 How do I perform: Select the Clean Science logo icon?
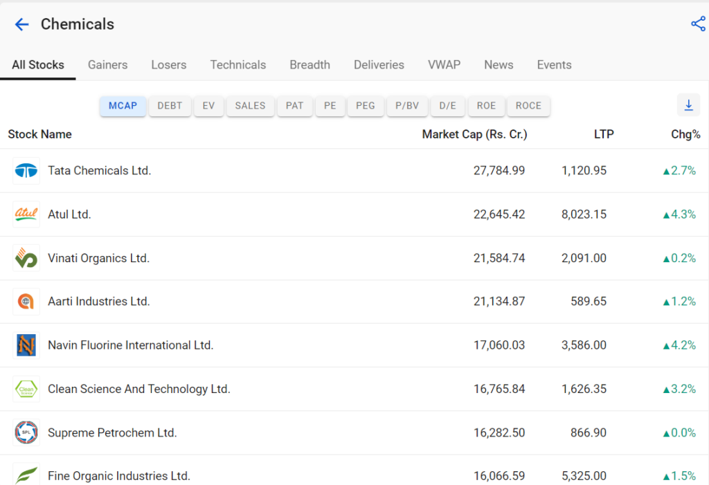[x=26, y=389]
